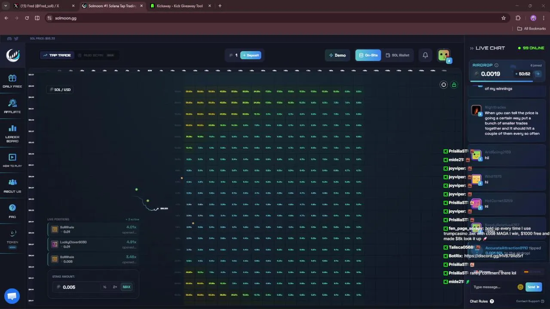
Task: Double the stake with the 2× button
Action: point(115,287)
